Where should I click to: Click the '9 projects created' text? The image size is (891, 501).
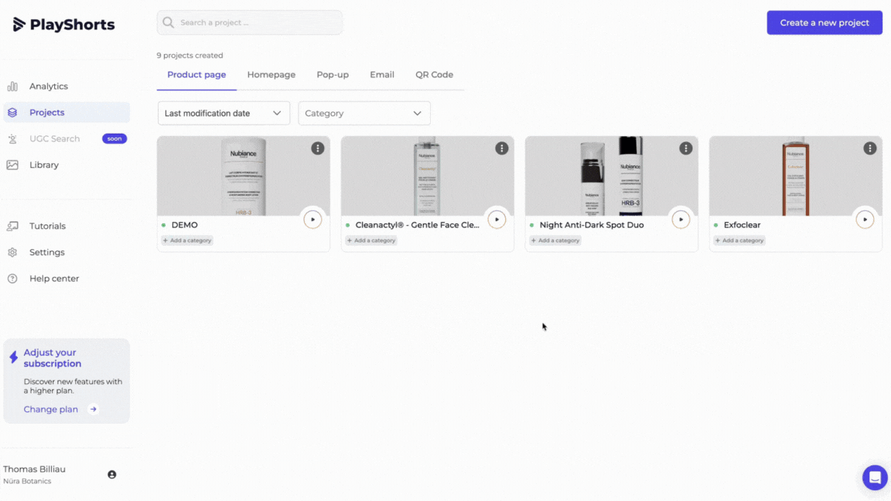[x=189, y=56]
